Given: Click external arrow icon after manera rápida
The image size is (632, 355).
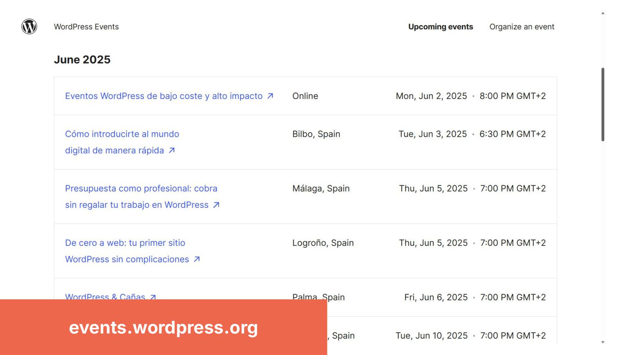Looking at the screenshot, I should (x=172, y=150).
